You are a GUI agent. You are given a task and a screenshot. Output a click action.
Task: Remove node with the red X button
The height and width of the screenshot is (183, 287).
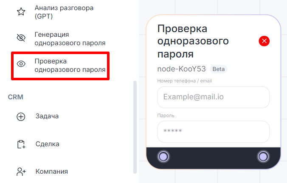click(264, 41)
